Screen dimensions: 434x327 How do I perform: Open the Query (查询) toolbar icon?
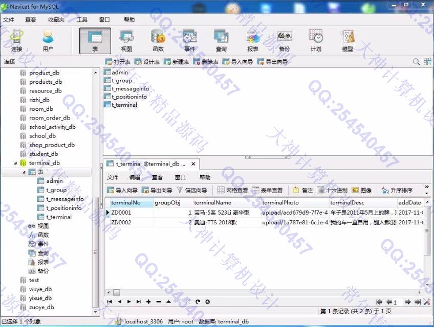[x=221, y=40]
